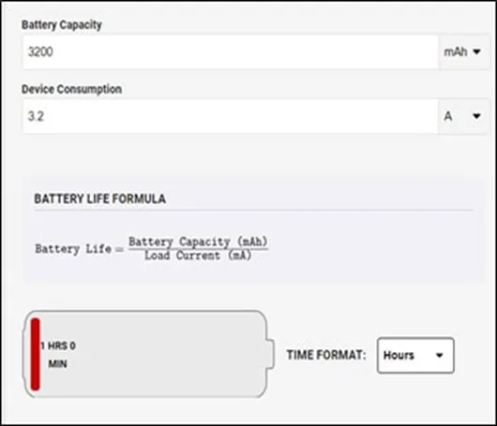Click the 'Load Current (mA)' formula denominator
This screenshot has height=426, width=497.
[198, 256]
